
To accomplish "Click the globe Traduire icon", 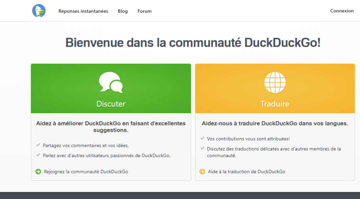I will point(275,83).
